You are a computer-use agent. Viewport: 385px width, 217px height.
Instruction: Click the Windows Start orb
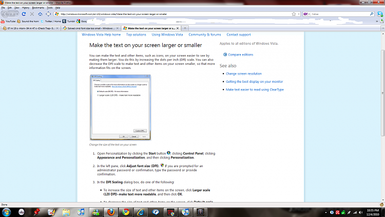point(6,212)
